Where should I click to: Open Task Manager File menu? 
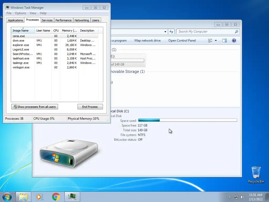pos(9,13)
